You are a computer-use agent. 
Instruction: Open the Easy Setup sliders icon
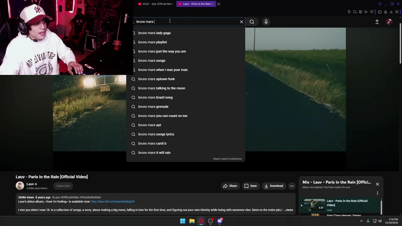[397, 12]
